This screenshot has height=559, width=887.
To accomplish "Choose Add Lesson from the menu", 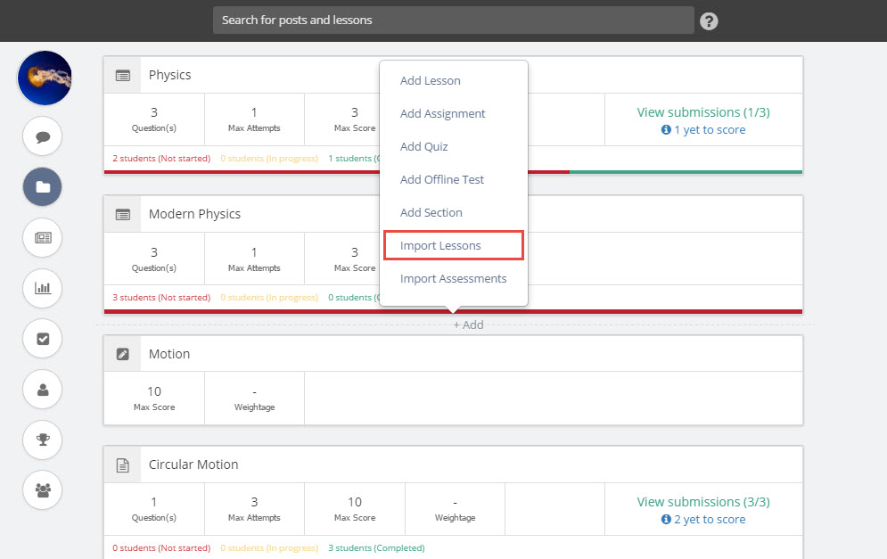I will (431, 81).
